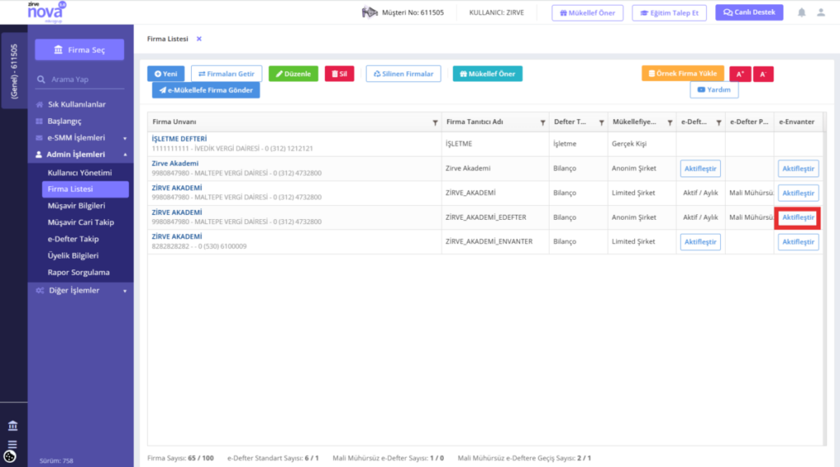Open the list menu icon in bottom-left sidebar
This screenshot has height=467, width=840.
click(x=12, y=445)
